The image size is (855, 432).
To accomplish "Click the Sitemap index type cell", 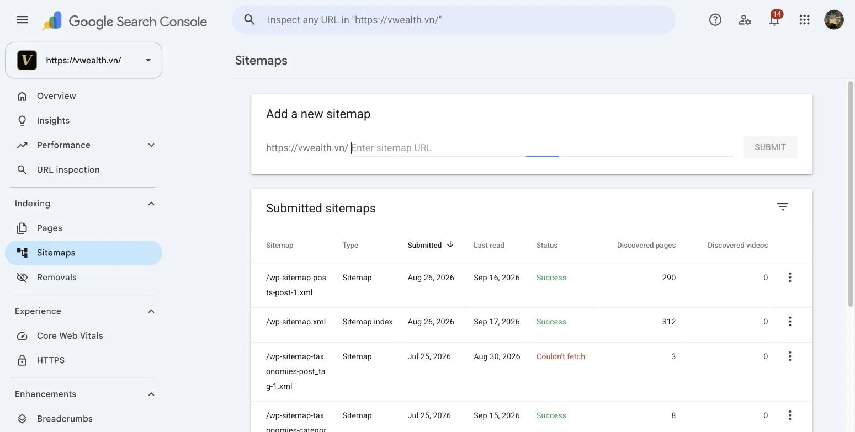I will [367, 322].
